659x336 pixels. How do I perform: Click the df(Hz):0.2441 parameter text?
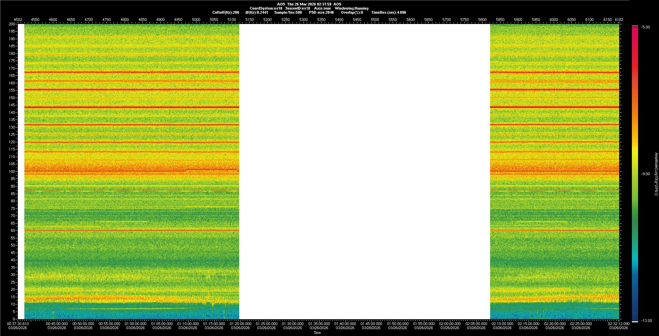point(256,13)
